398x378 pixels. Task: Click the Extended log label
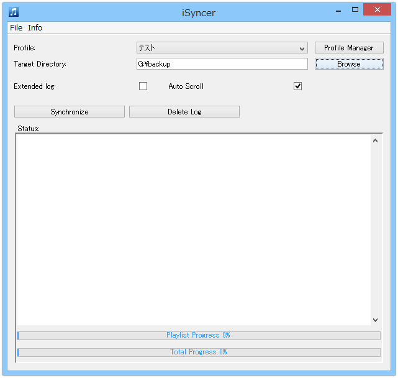tap(35, 86)
